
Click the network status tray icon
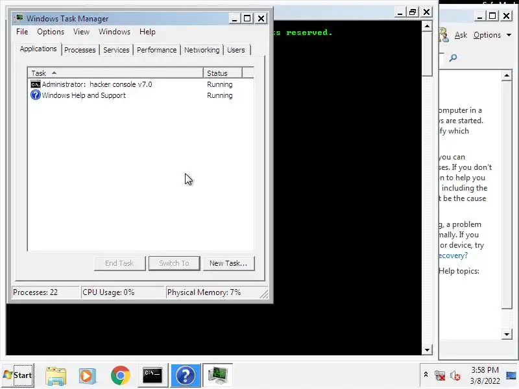[x=440, y=376]
